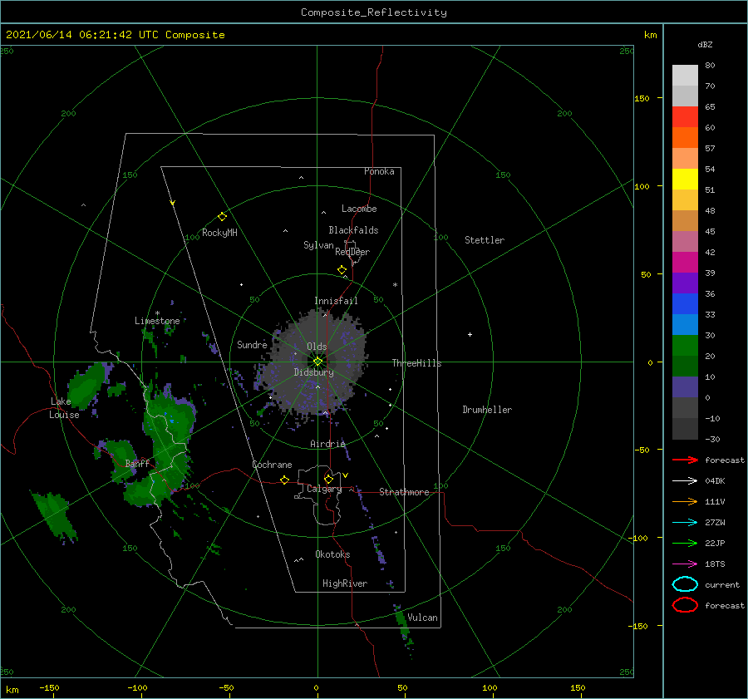Click the green 22JP arrow symbol
748x699 pixels.
point(685,543)
